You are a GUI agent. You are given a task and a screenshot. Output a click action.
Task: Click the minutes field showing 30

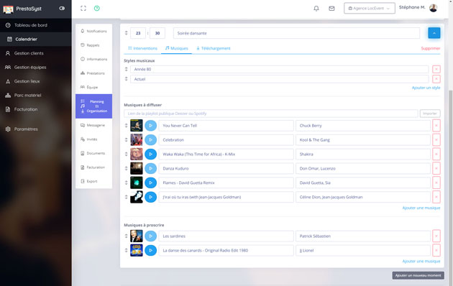(x=157, y=33)
